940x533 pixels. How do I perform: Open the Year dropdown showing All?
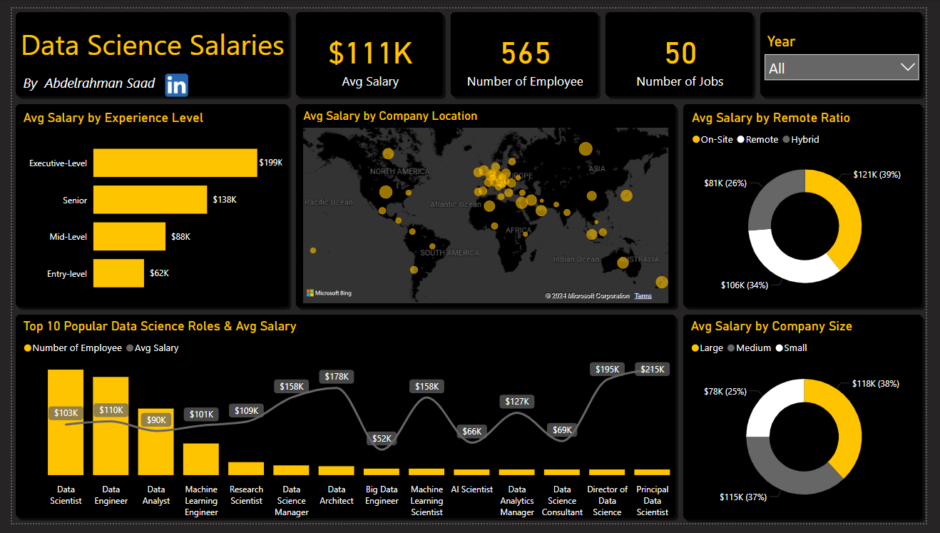842,68
